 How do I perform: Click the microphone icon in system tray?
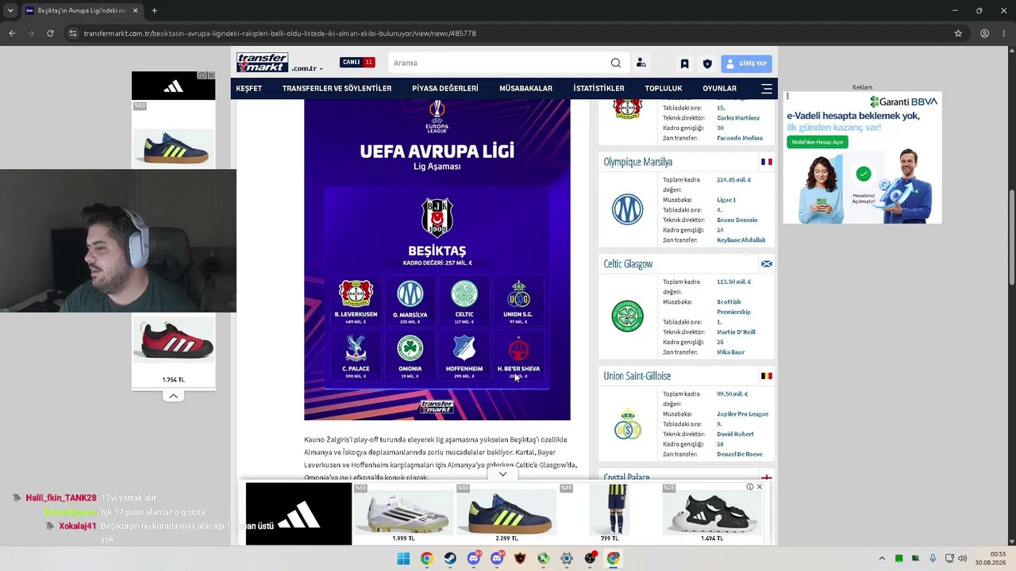[933, 558]
